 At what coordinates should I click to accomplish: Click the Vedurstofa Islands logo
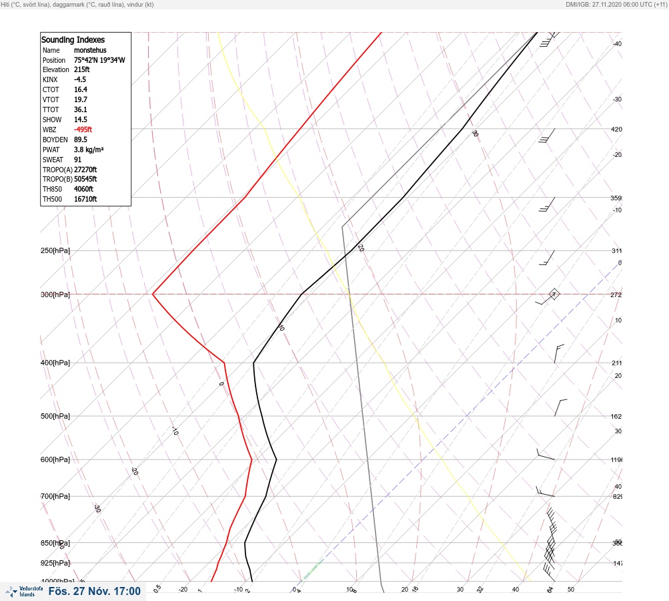pyautogui.click(x=24, y=592)
